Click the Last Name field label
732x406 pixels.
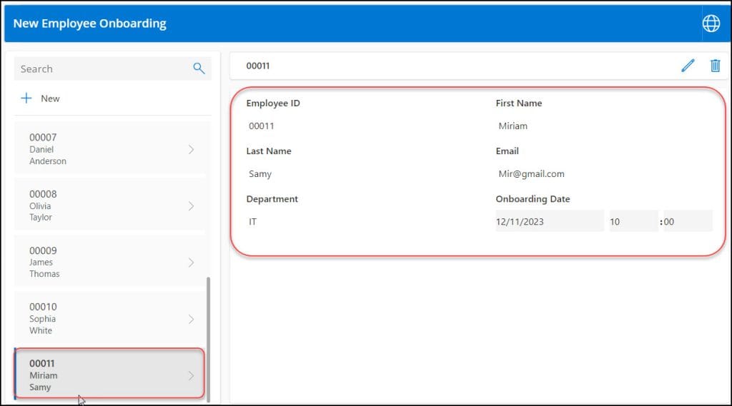coord(269,151)
